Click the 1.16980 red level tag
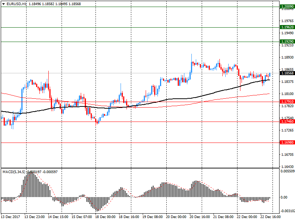The image size is (295, 221). 287,142
